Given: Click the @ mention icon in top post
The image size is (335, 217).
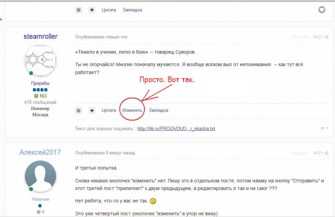Looking at the screenshot, I should point(79,10).
